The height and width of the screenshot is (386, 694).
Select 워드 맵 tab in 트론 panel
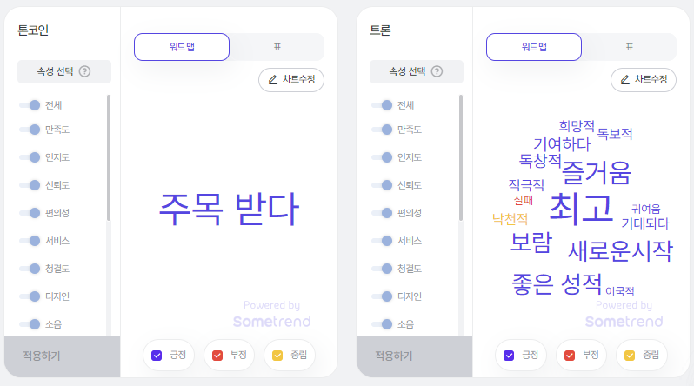[534, 47]
